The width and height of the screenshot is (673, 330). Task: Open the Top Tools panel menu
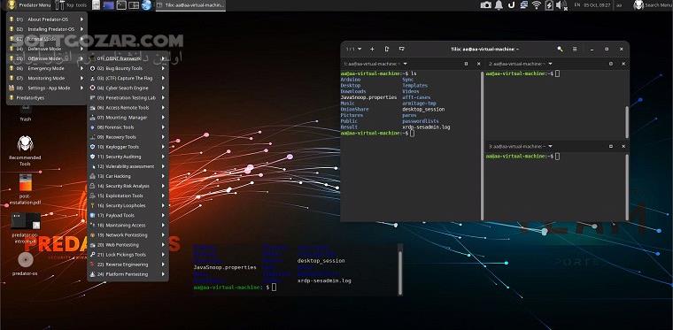point(71,5)
